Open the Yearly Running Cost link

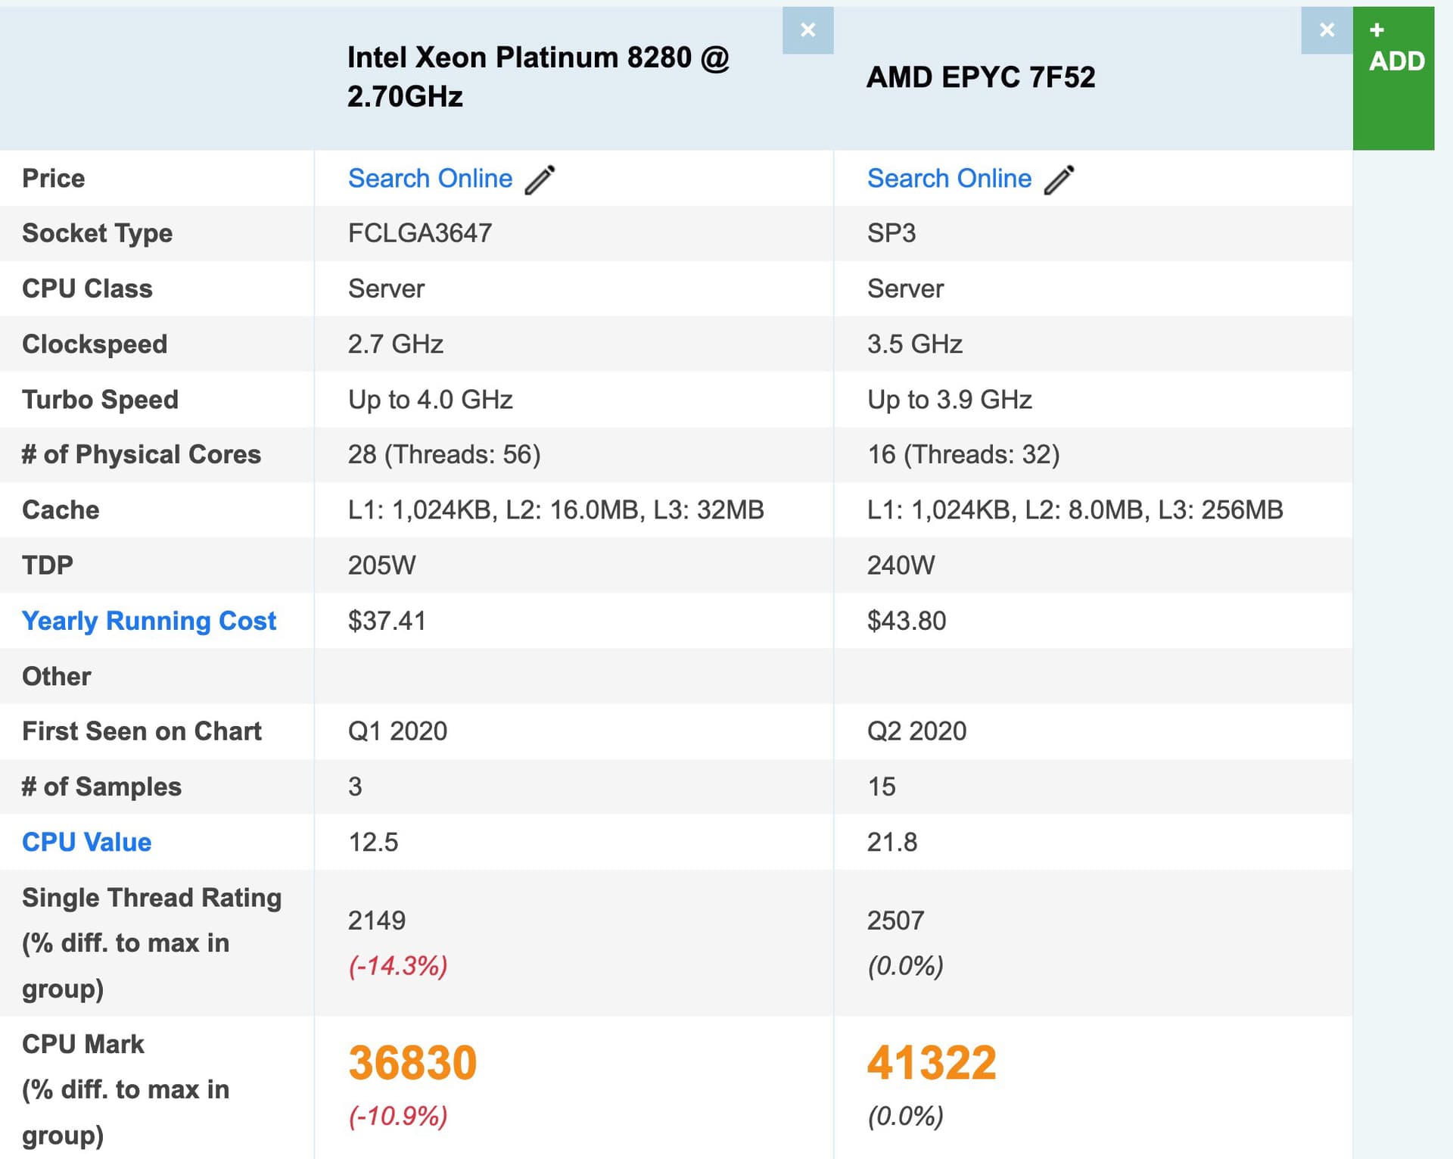point(149,621)
